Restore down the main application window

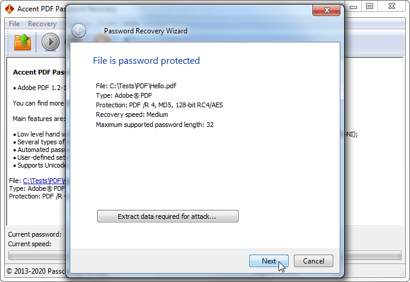click(x=369, y=7)
